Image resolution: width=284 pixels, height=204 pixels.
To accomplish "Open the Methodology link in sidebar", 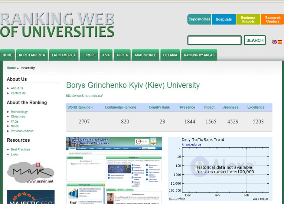I will tap(19, 112).
